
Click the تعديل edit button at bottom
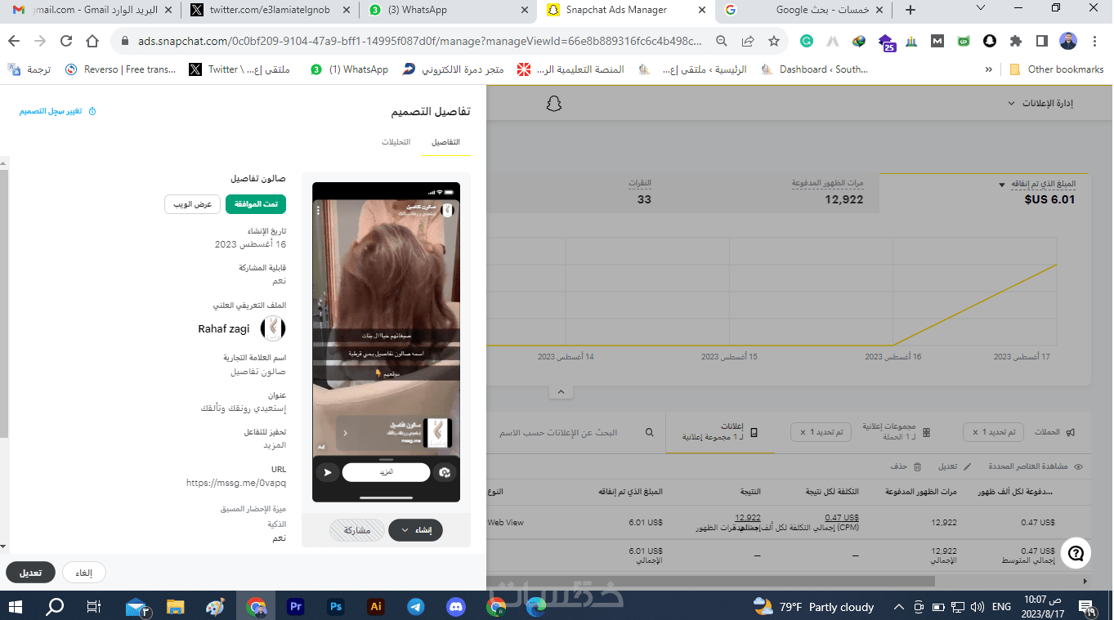(x=30, y=573)
